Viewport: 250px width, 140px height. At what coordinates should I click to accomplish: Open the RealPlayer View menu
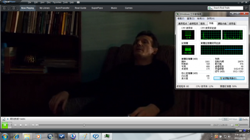click(x=42, y=2)
